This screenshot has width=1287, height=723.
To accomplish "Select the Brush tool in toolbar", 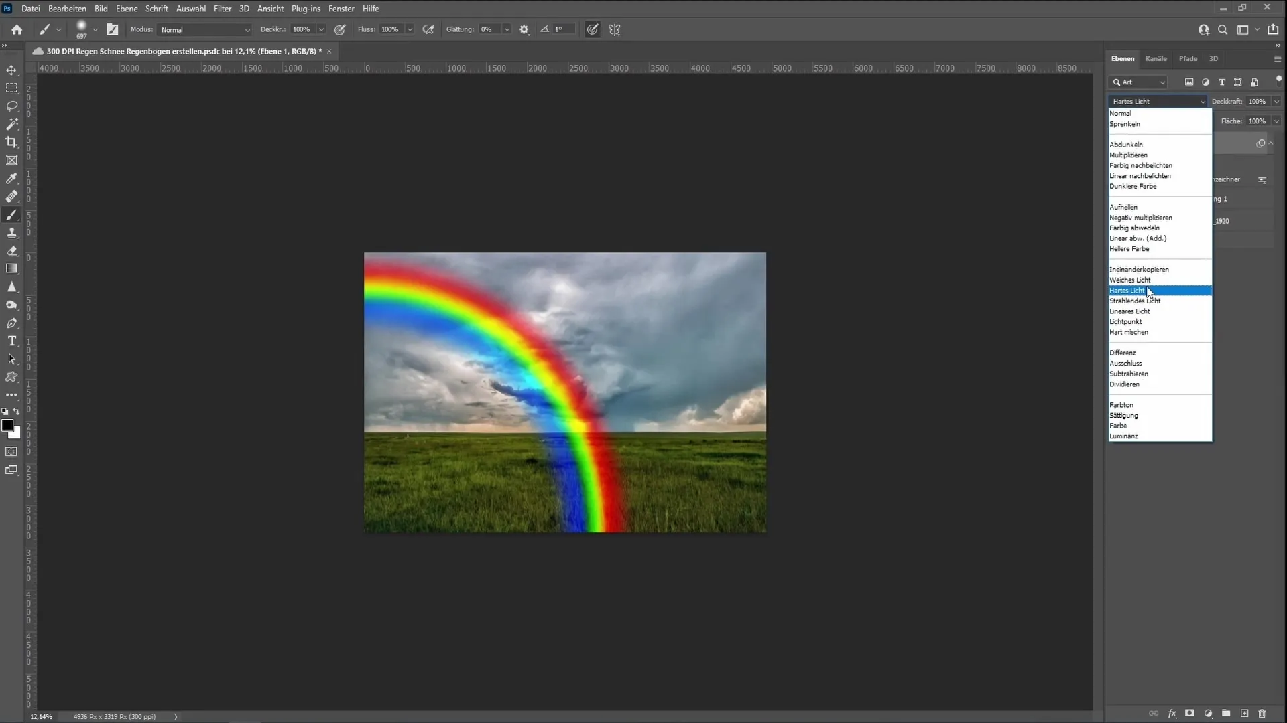I will 11,215.
